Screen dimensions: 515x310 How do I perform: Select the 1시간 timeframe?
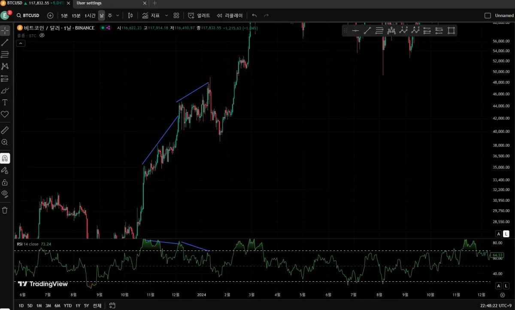(x=90, y=15)
